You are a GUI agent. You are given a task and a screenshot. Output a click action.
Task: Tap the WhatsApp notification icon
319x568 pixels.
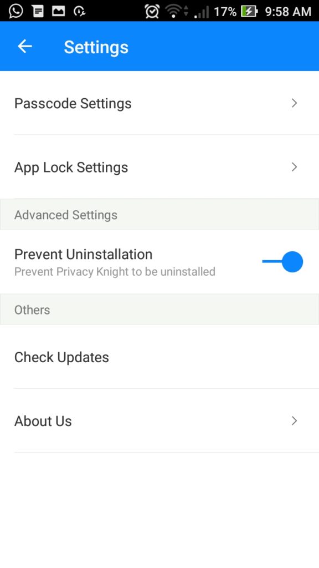click(16, 11)
